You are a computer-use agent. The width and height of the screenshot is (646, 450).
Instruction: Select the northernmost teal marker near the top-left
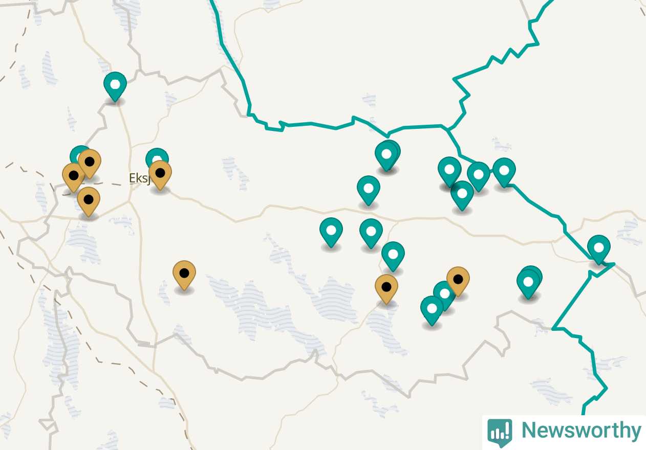pyautogui.click(x=115, y=86)
